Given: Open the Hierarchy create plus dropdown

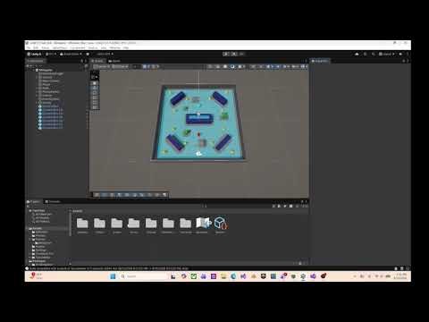Looking at the screenshot, I should point(29,66).
